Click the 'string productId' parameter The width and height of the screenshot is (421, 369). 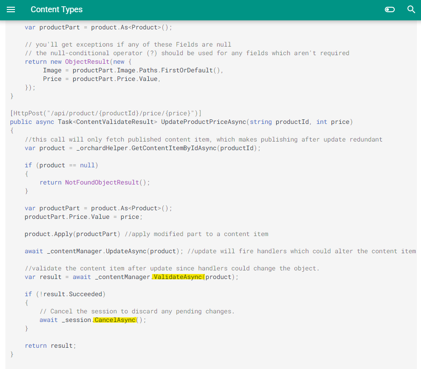click(279, 122)
